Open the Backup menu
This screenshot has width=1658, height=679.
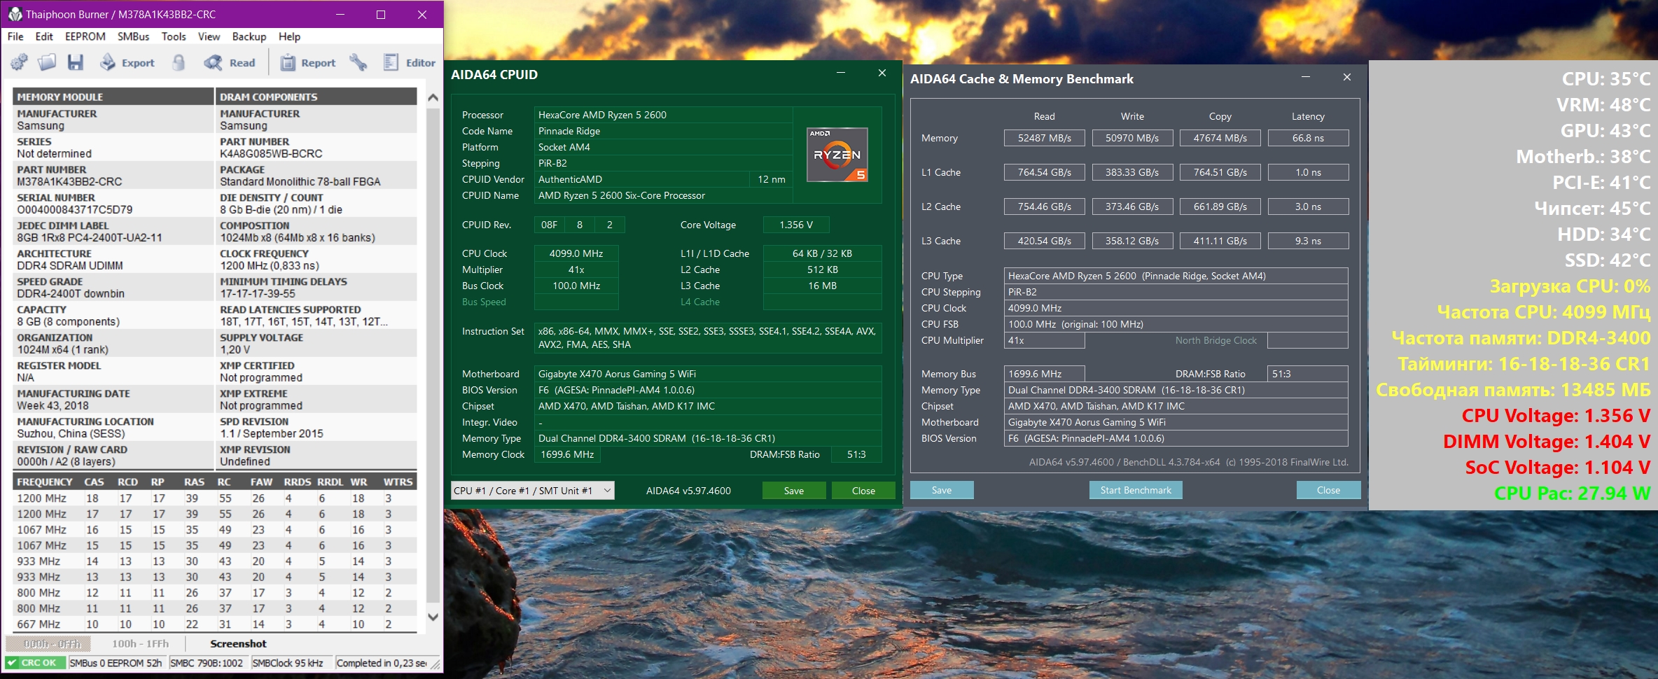(x=249, y=36)
